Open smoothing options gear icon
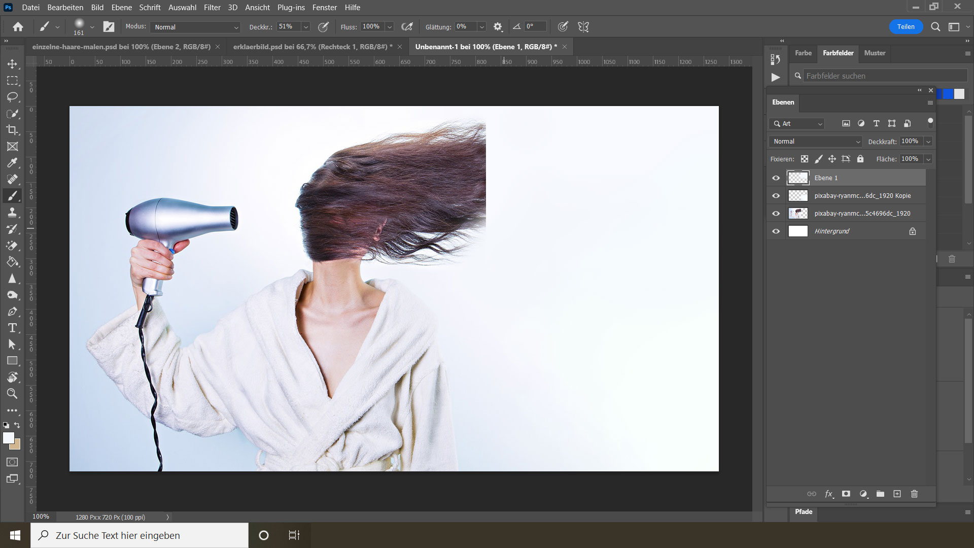 point(498,27)
